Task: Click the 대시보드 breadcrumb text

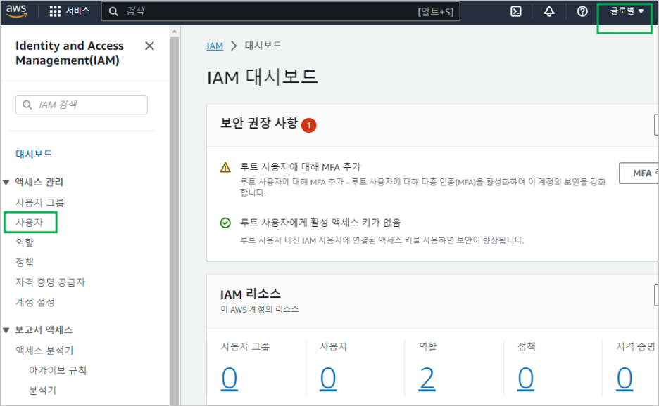Action: [x=263, y=45]
